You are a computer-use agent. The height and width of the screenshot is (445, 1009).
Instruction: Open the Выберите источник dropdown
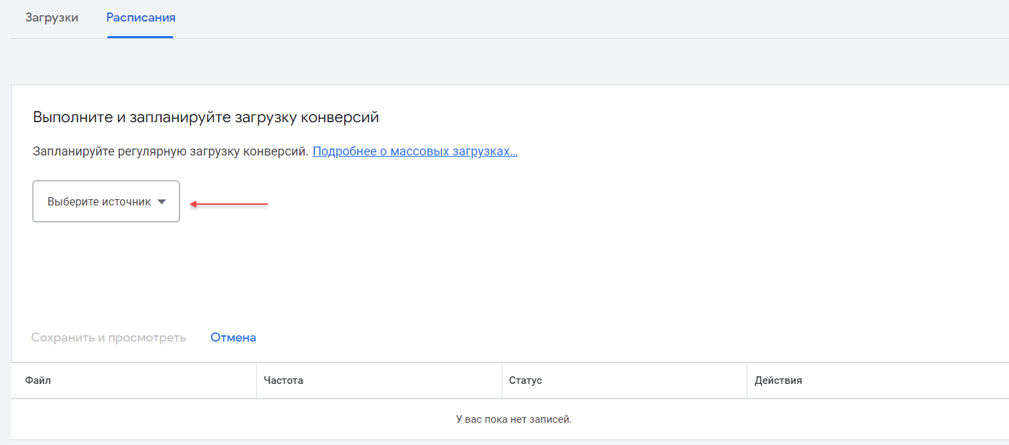coord(106,201)
